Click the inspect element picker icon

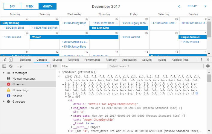[4, 60]
